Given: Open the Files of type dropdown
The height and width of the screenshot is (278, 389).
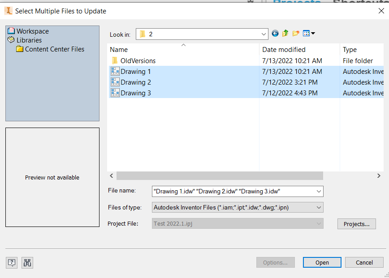Looking at the screenshot, I should pos(319,207).
